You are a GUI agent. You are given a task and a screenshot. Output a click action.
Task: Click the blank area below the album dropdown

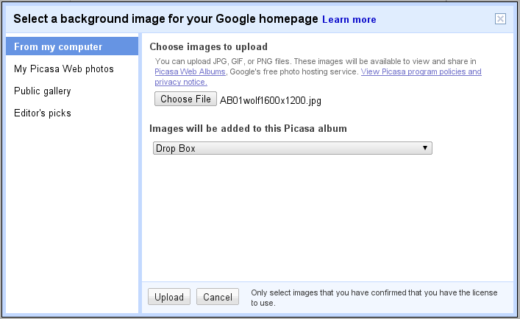coord(327,216)
